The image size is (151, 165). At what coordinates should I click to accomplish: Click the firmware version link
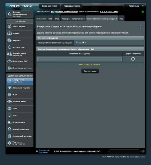pyautogui.click(x=109, y=12)
